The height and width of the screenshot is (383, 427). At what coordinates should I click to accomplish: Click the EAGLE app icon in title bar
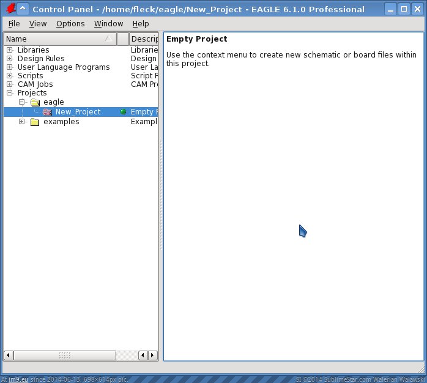click(x=9, y=9)
